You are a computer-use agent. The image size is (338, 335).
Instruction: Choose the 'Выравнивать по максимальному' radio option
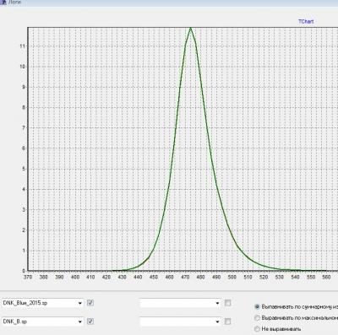pyautogui.click(x=257, y=318)
